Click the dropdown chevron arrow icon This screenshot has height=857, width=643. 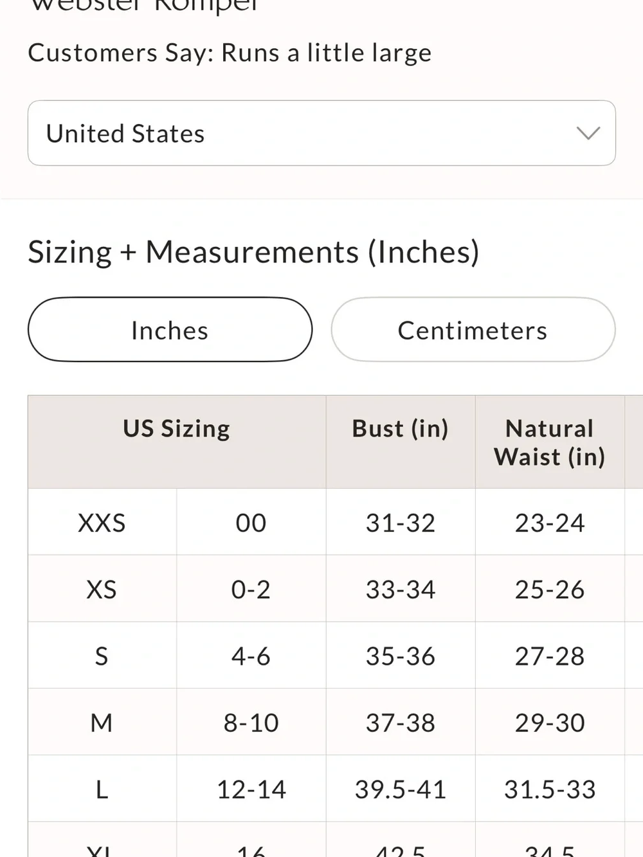click(x=588, y=133)
